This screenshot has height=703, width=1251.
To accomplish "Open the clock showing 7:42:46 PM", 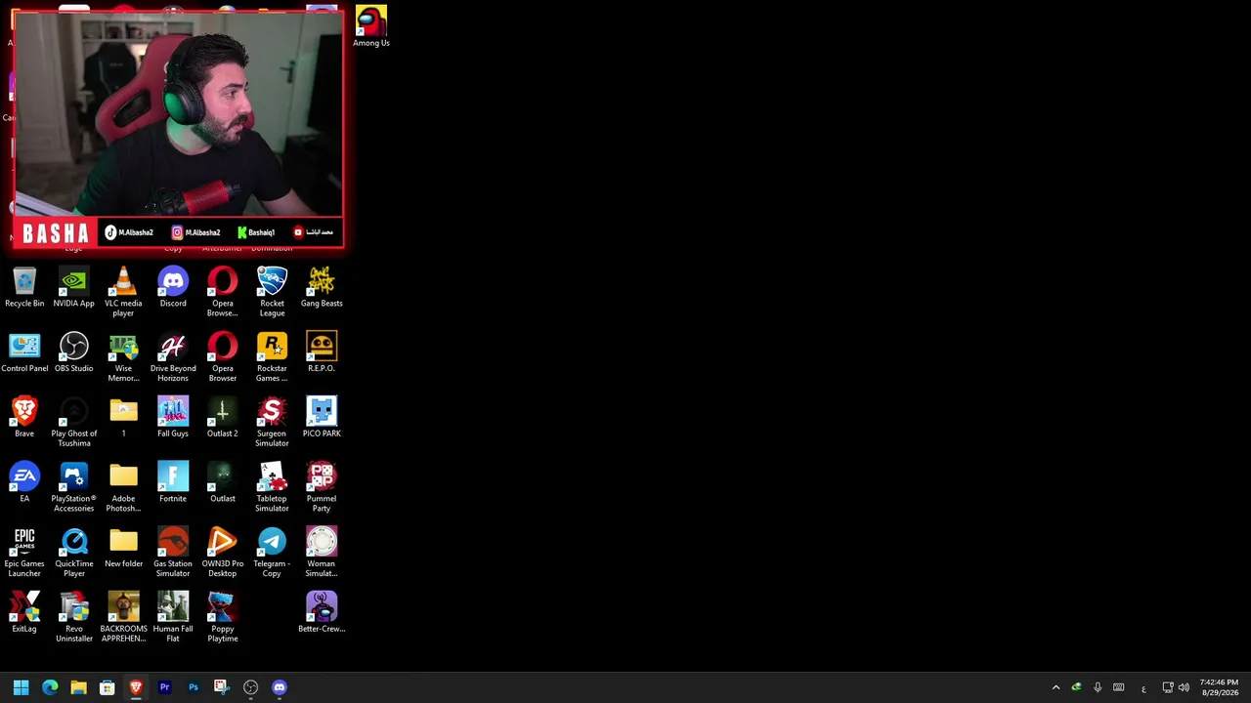I will (1219, 687).
